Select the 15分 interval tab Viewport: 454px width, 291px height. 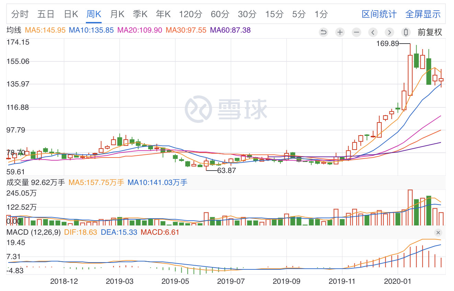(x=274, y=14)
